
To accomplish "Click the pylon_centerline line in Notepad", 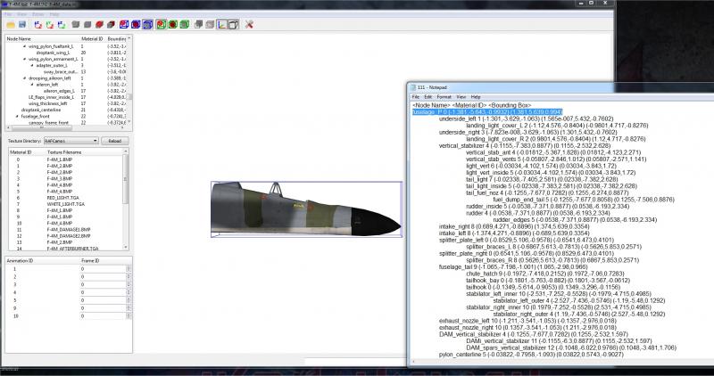I will (528, 355).
